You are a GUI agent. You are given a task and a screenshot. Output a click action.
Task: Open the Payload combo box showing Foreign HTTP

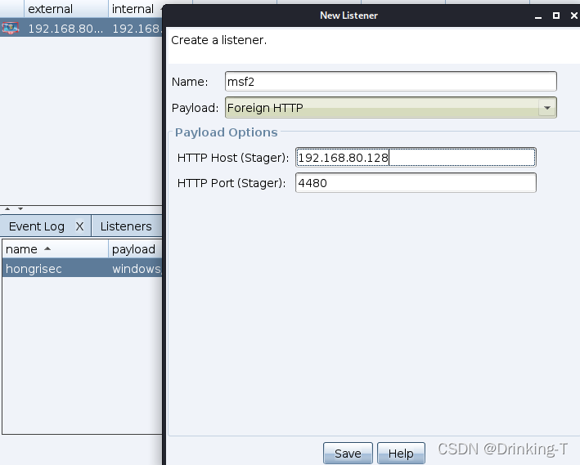click(390, 108)
